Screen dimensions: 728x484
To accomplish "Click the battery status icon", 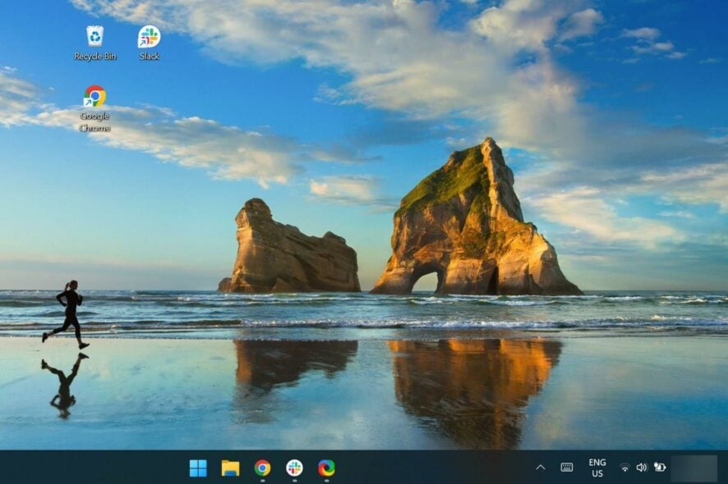I will [x=660, y=467].
